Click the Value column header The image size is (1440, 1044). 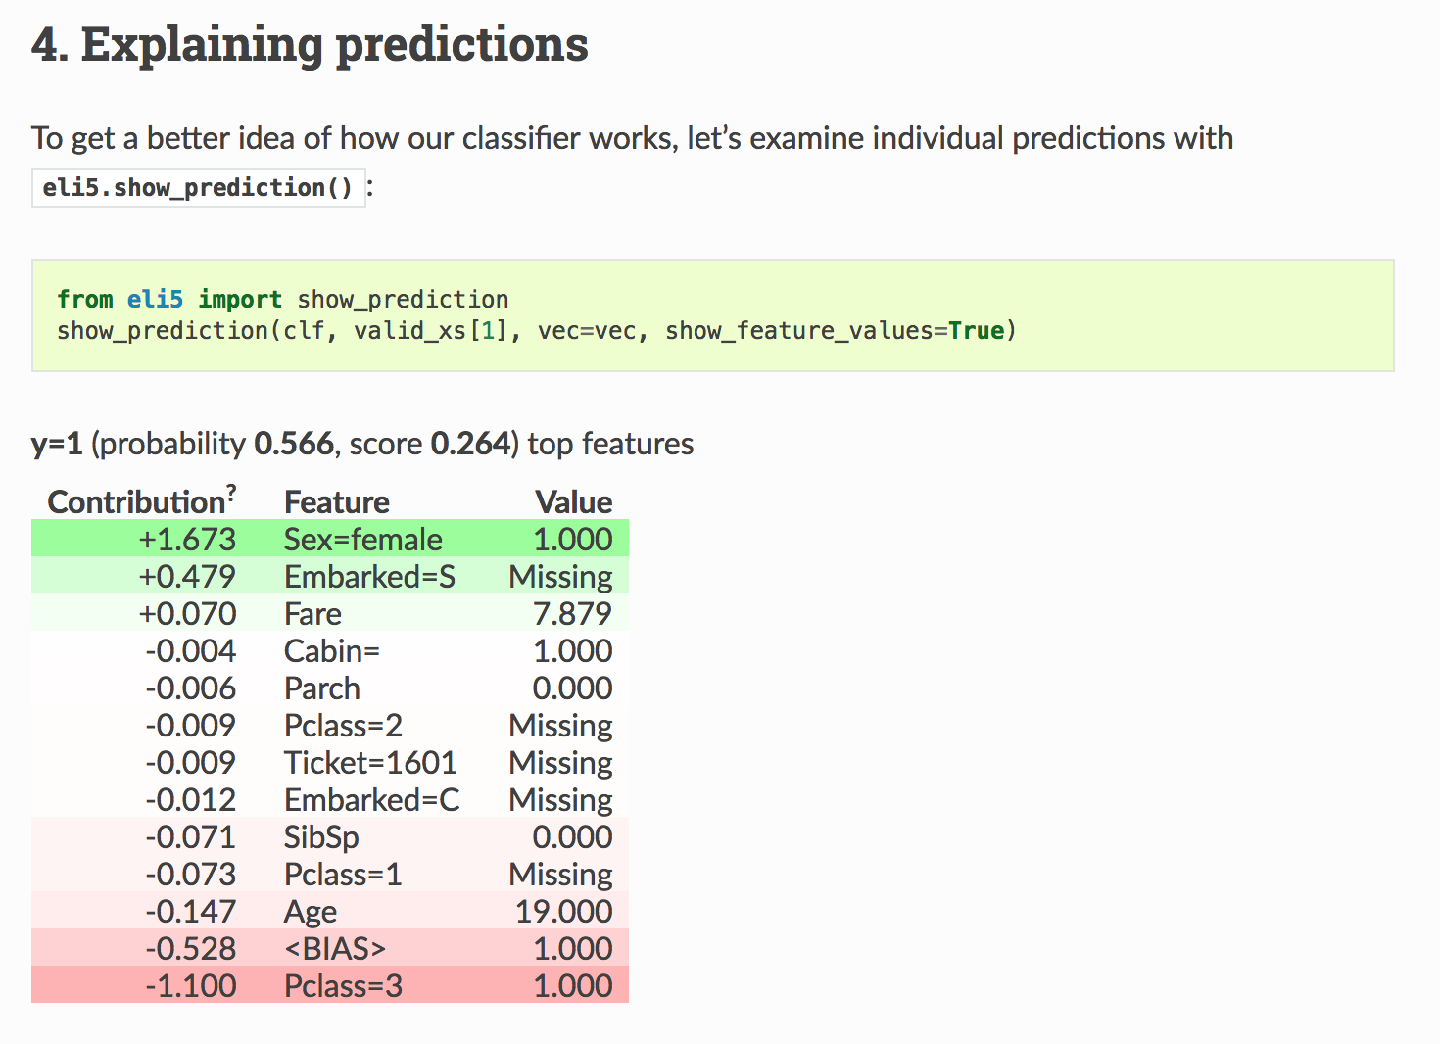[x=574, y=502]
